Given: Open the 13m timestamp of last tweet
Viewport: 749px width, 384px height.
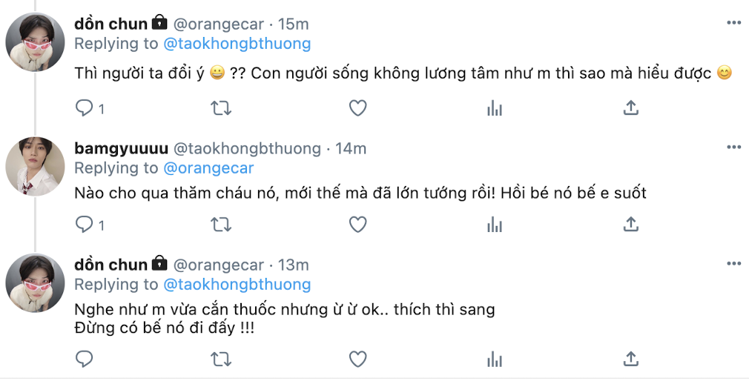Looking at the screenshot, I should pyautogui.click(x=293, y=265).
